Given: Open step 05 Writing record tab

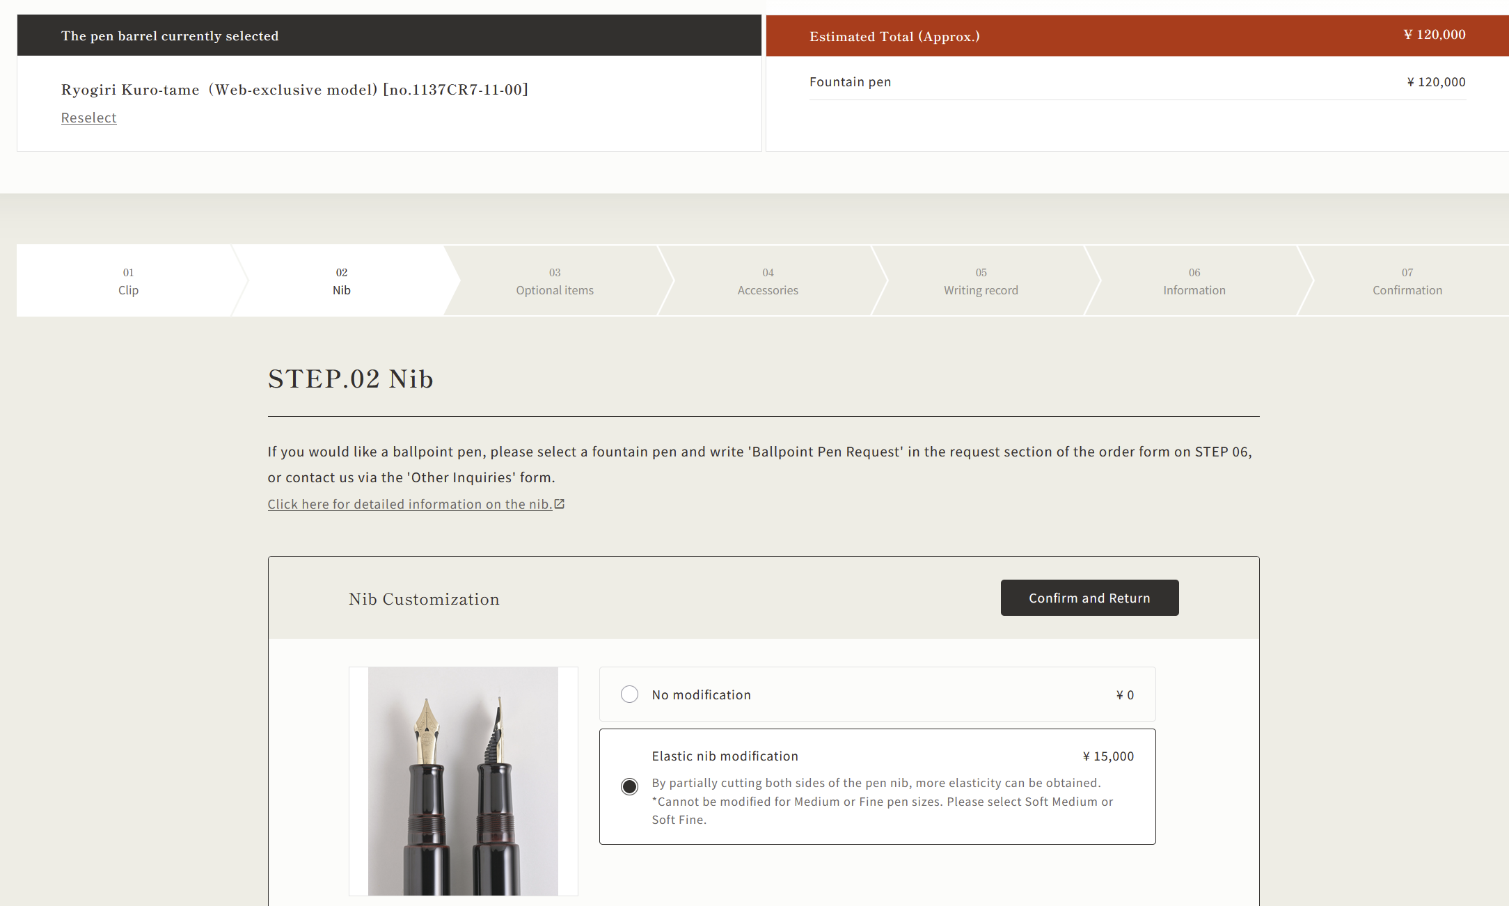Looking at the screenshot, I should (x=981, y=280).
